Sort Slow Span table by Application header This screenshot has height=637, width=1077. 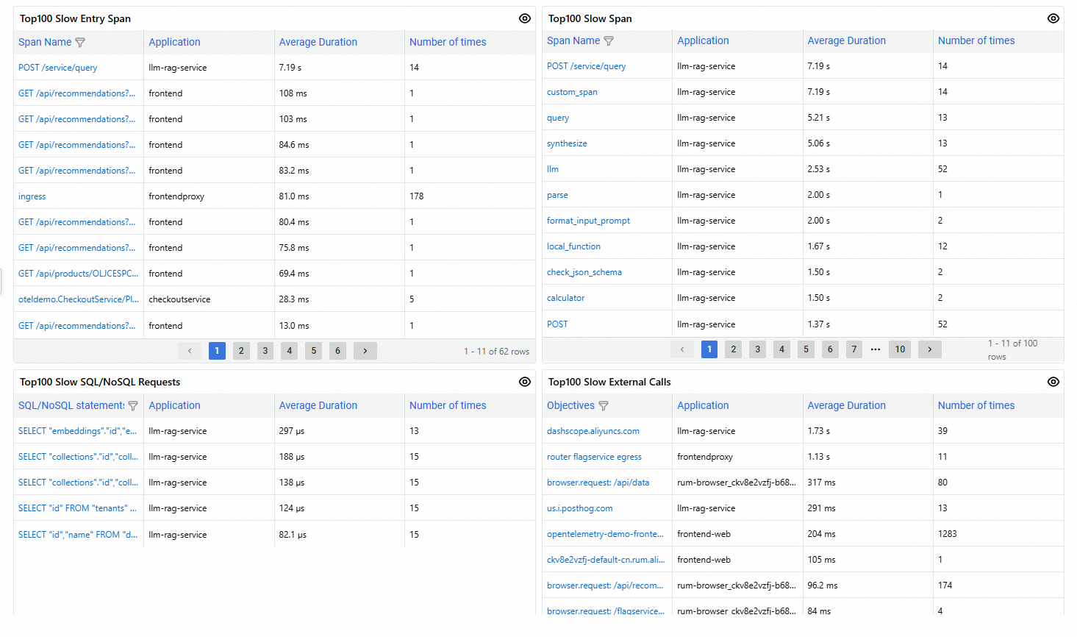[x=704, y=40]
